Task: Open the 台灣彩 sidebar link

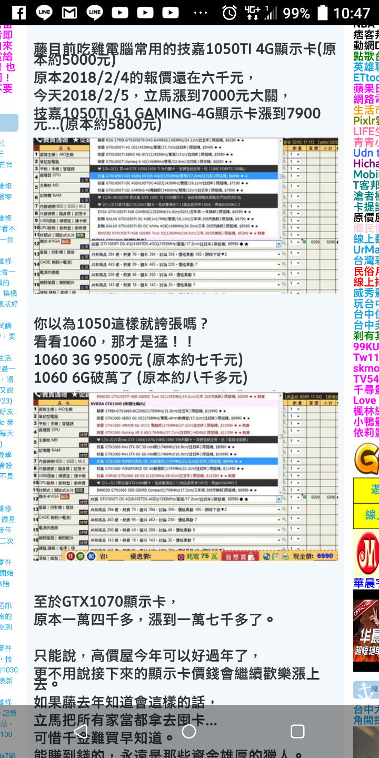Action: 366,261
